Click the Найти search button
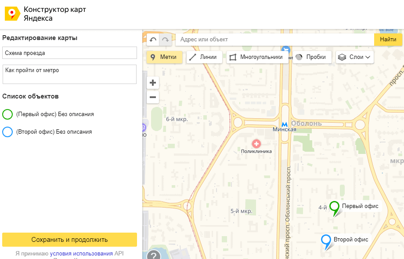 point(388,40)
